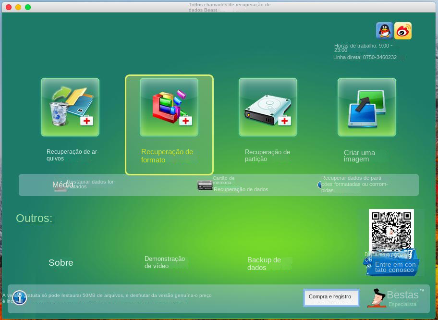Click the blue info icon at bottom left
This screenshot has height=320, width=438.
(x=20, y=297)
